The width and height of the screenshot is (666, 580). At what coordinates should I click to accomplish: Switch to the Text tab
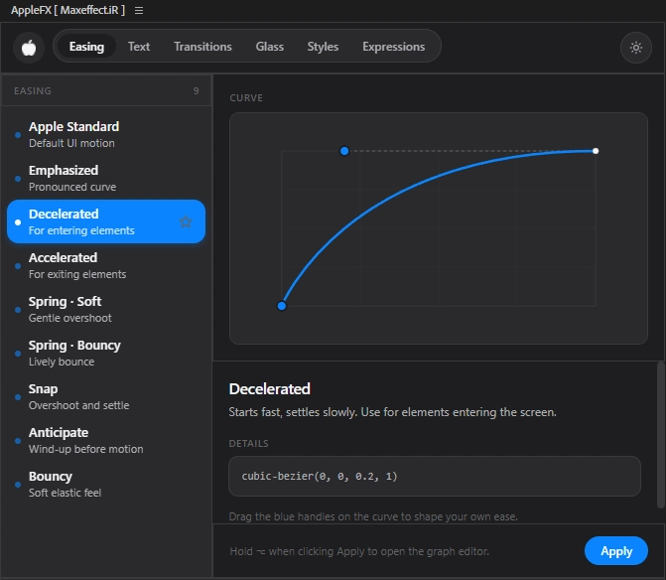pyautogui.click(x=139, y=47)
